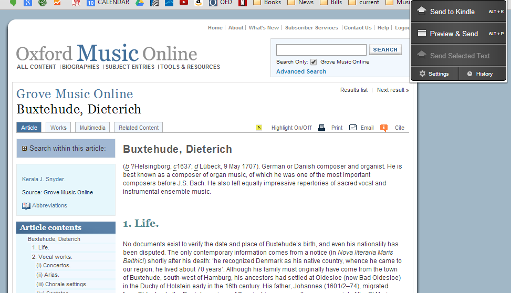
Task: Open the OED bookmark
Action: (x=221, y=3)
